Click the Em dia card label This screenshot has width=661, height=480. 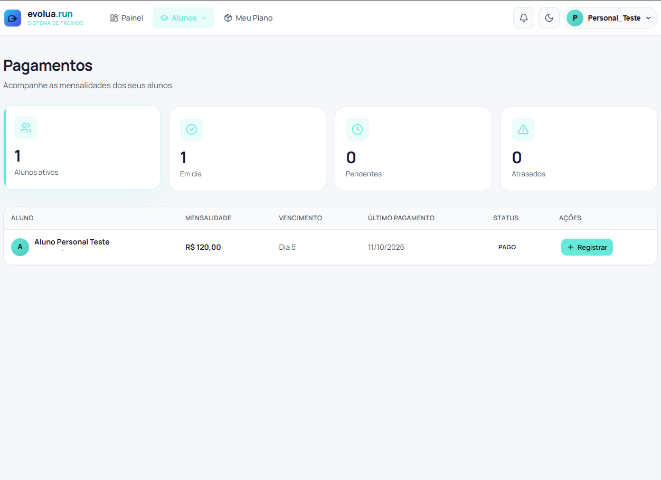(191, 174)
